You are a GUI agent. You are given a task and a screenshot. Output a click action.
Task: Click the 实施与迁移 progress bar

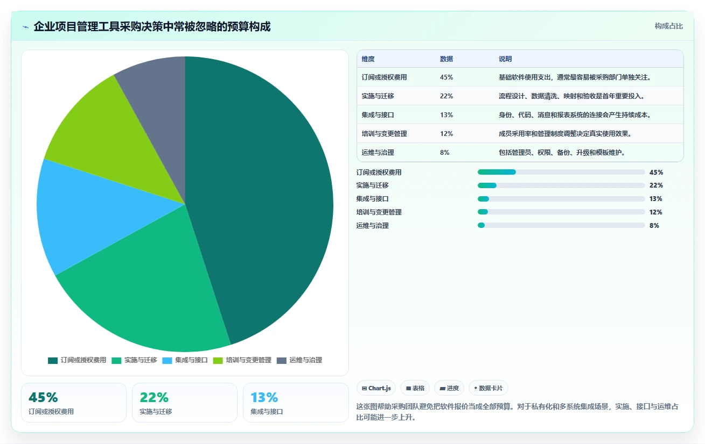click(561, 185)
